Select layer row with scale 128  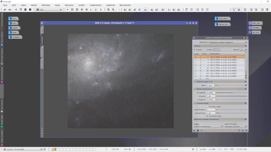click(x=219, y=76)
